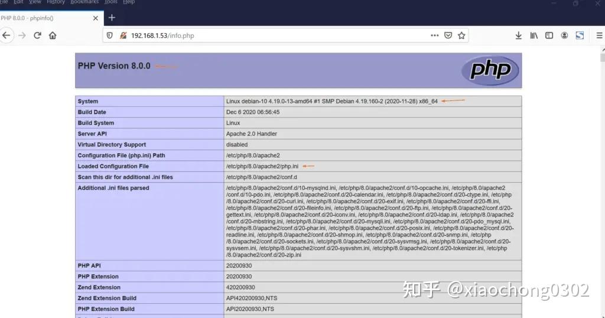Click the 420200930 value
Image resolution: width=605 pixels, height=318 pixels.
(240, 287)
